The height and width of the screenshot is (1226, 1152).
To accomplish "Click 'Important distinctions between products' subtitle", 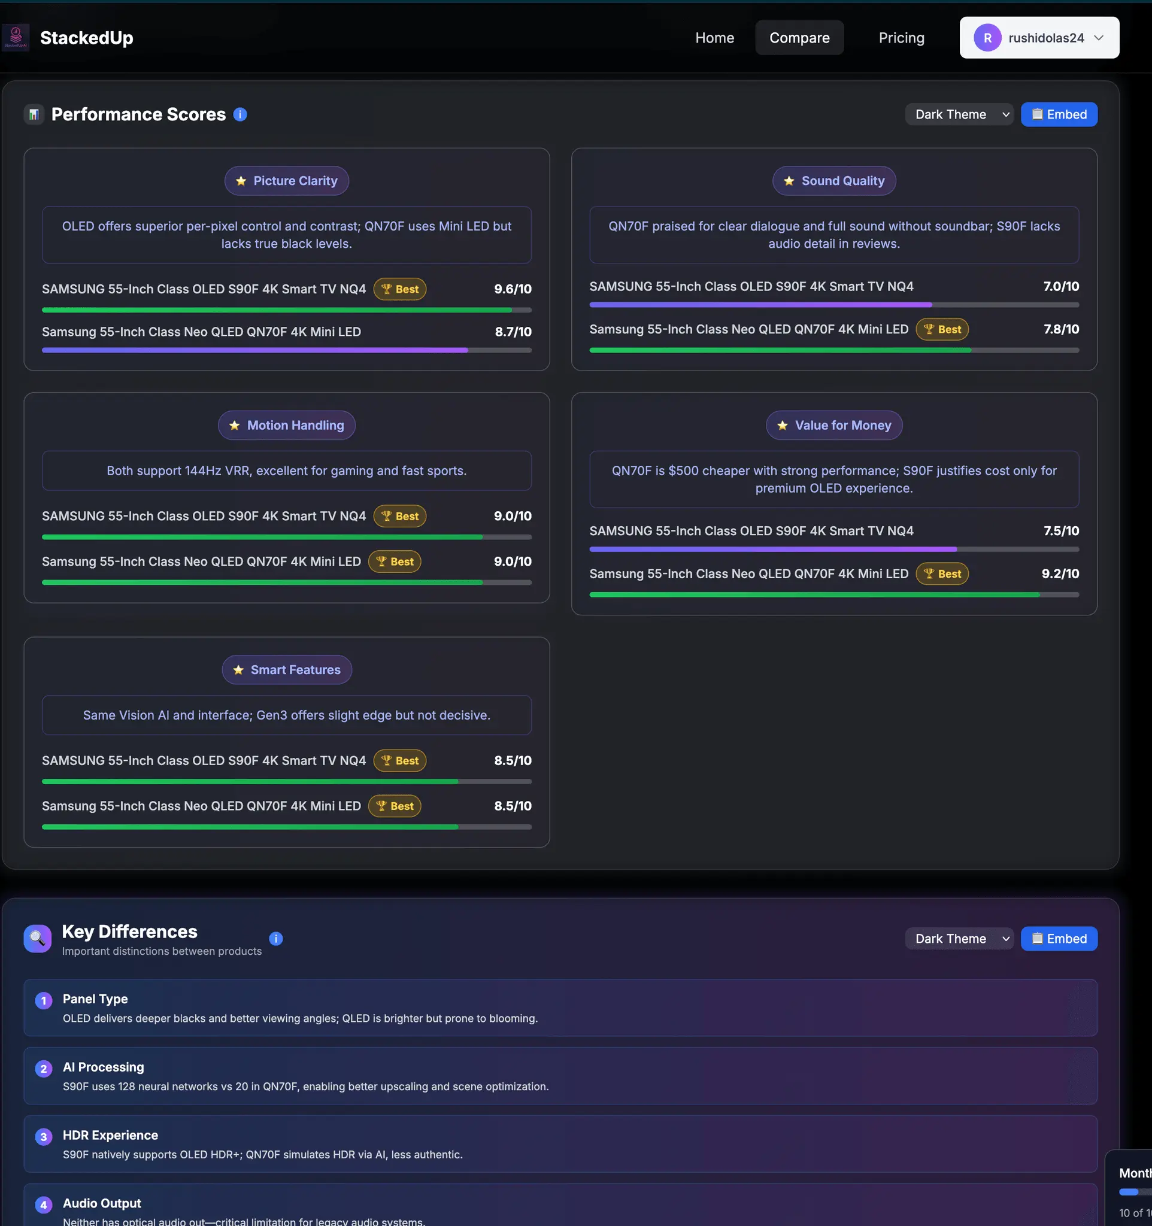I will click(x=162, y=952).
